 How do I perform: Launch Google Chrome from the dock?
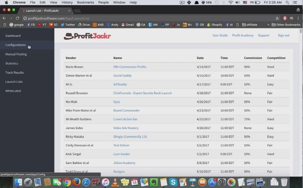click(x=67, y=182)
